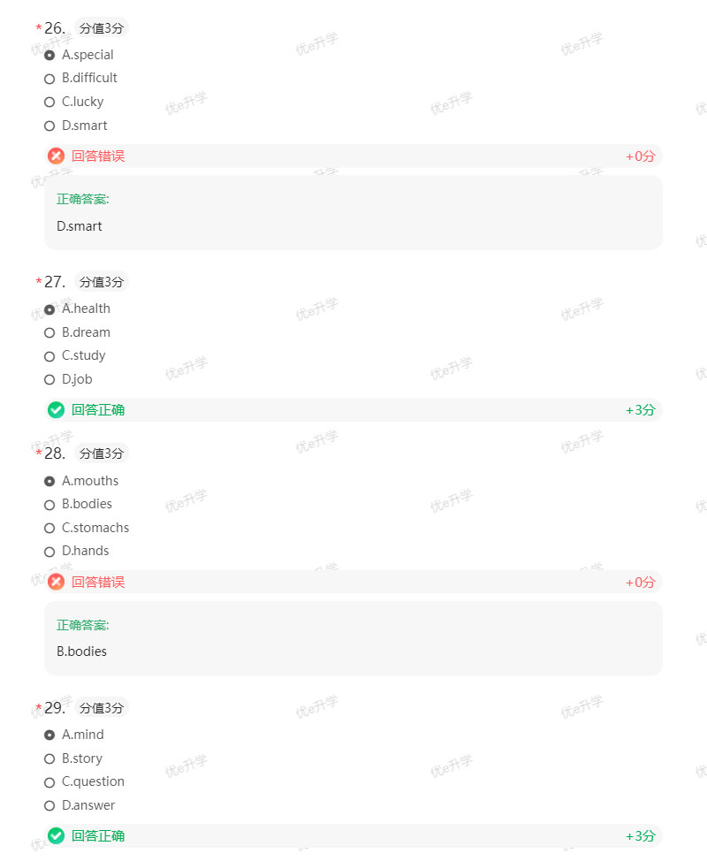This screenshot has height=861, width=707.
Task: Click the red wrong-answer icon for question 26
Action: tap(57, 156)
